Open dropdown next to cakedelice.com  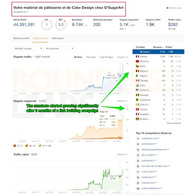pyautogui.click(x=159, y=138)
